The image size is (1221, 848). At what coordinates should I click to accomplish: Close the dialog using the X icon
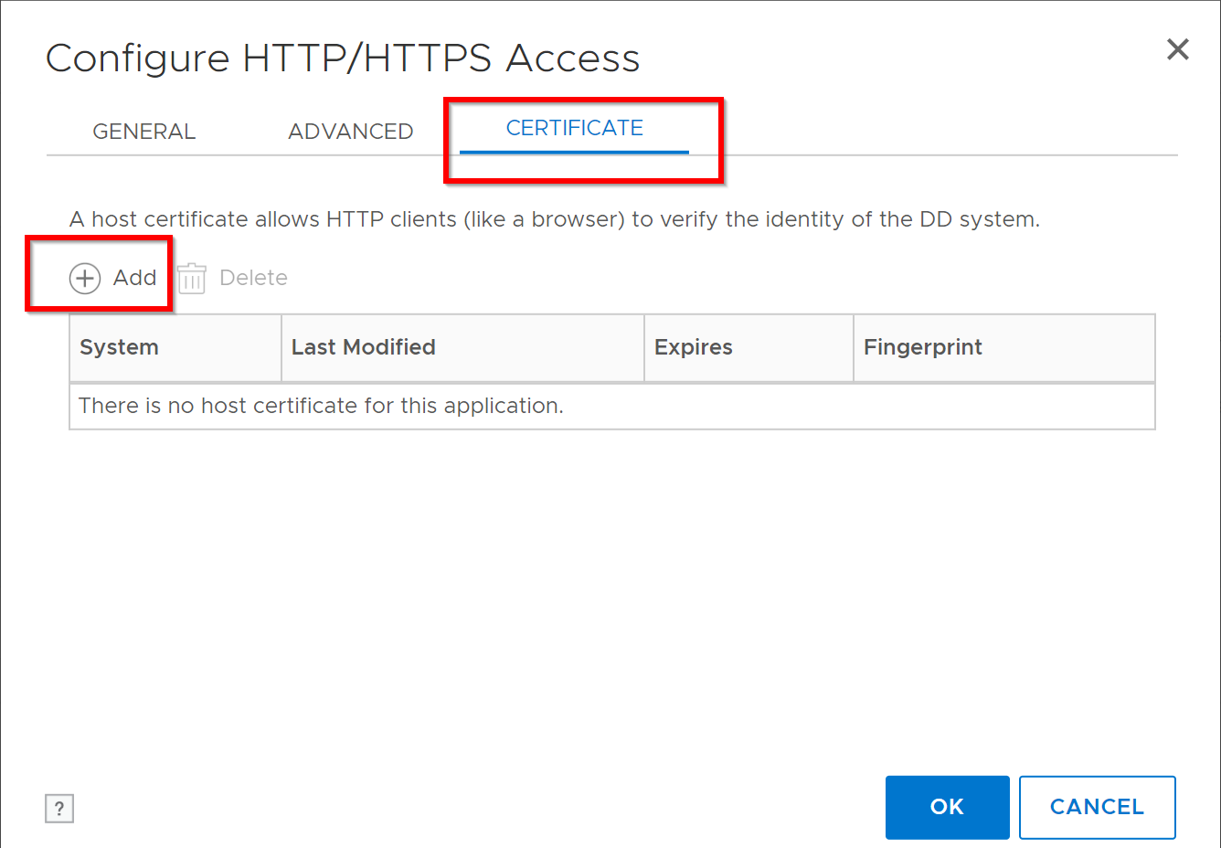1177,49
